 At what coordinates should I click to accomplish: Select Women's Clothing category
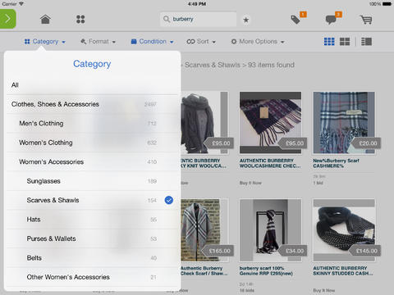point(92,143)
